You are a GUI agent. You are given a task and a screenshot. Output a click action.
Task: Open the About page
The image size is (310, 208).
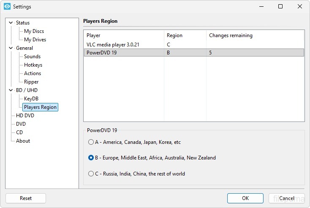tap(23, 141)
